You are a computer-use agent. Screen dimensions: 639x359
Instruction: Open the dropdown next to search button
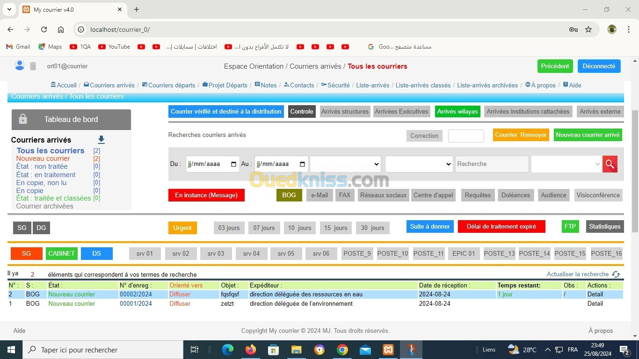pyautogui.click(x=566, y=164)
